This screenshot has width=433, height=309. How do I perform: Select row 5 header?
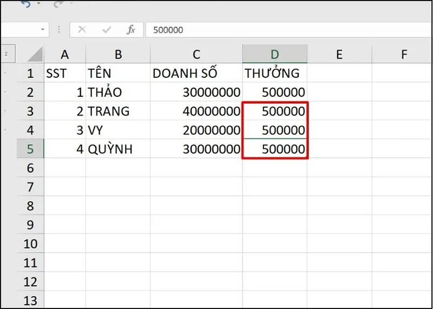click(30, 149)
